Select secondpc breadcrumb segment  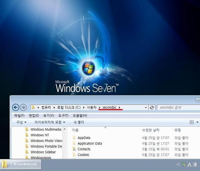109,108
